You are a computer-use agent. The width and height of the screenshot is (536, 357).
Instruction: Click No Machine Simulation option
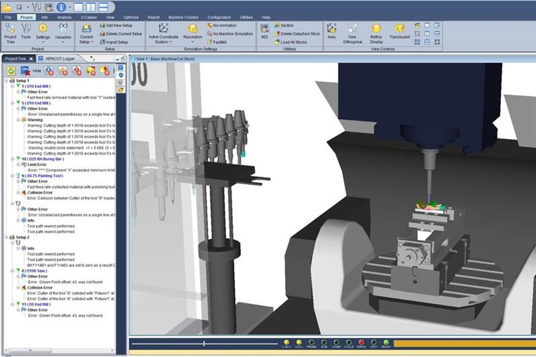[x=229, y=34]
